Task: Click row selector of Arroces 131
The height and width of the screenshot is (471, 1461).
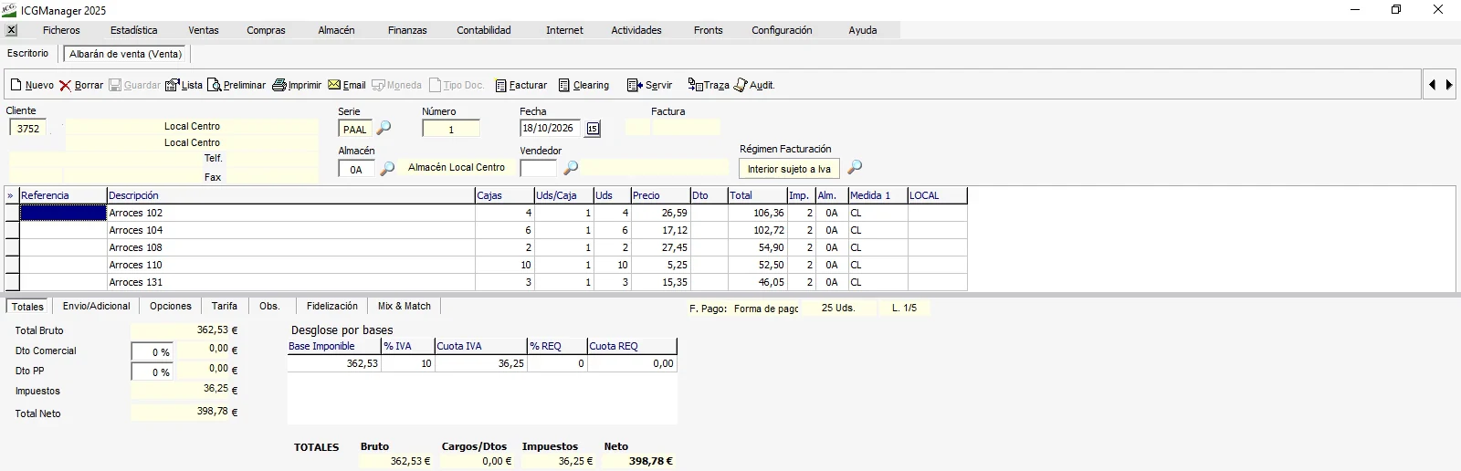Action: [12, 282]
